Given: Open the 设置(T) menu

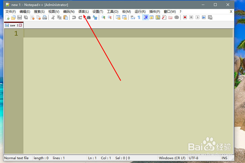Looking at the screenshot, I should [x=98, y=12].
